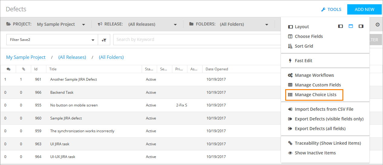
Task: Click the Tools wrench icon
Action: 323,9
